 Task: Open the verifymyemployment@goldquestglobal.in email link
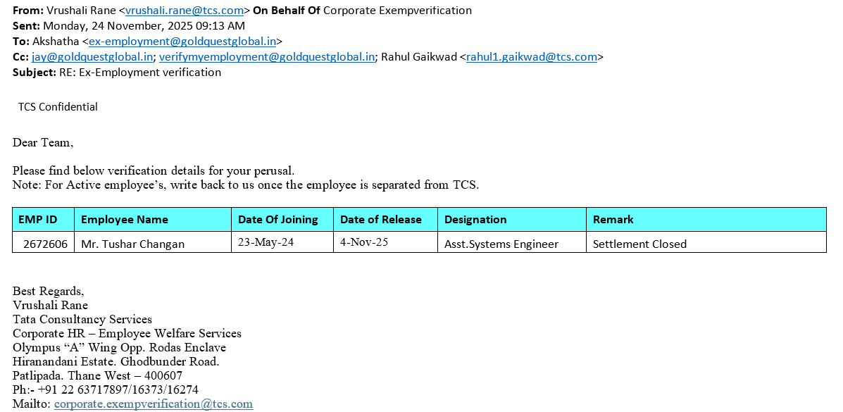(x=267, y=57)
